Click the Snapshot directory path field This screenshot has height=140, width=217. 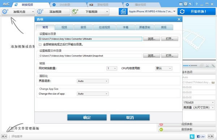coord(90,56)
